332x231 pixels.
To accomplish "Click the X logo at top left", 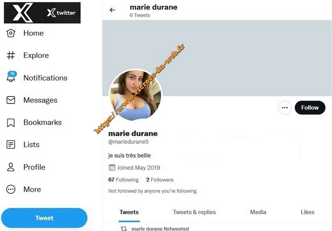I will click(20, 12).
